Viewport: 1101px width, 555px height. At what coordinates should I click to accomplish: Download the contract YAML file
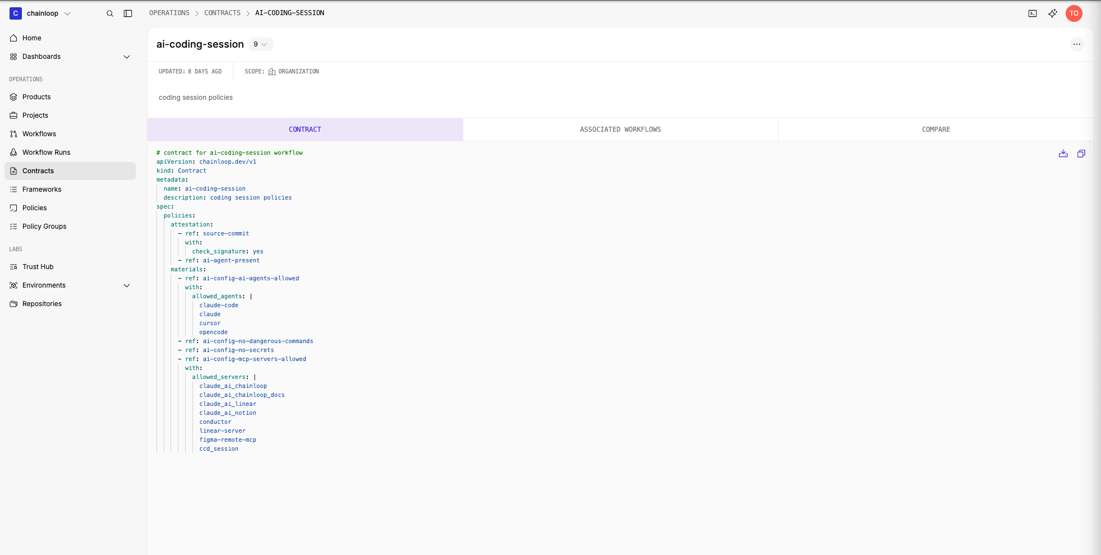tap(1063, 154)
